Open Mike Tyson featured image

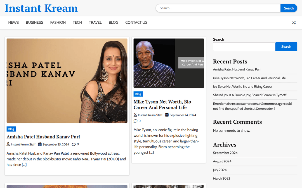[169, 63]
